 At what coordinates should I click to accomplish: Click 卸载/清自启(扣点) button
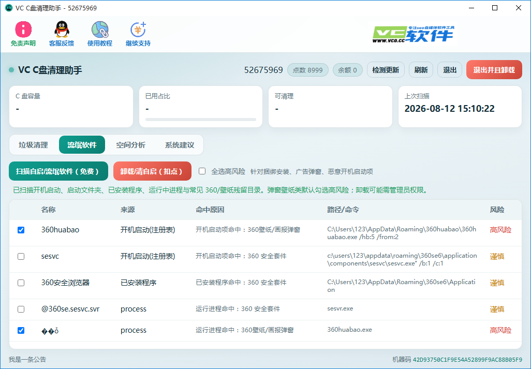(152, 171)
